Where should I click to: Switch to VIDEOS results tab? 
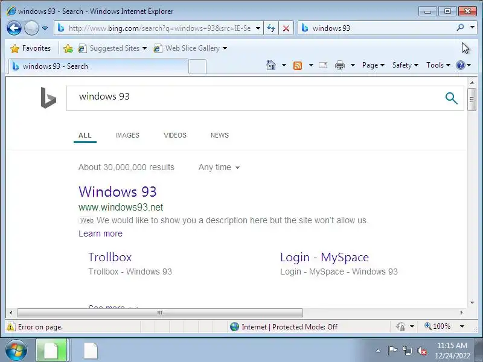pyautogui.click(x=175, y=135)
